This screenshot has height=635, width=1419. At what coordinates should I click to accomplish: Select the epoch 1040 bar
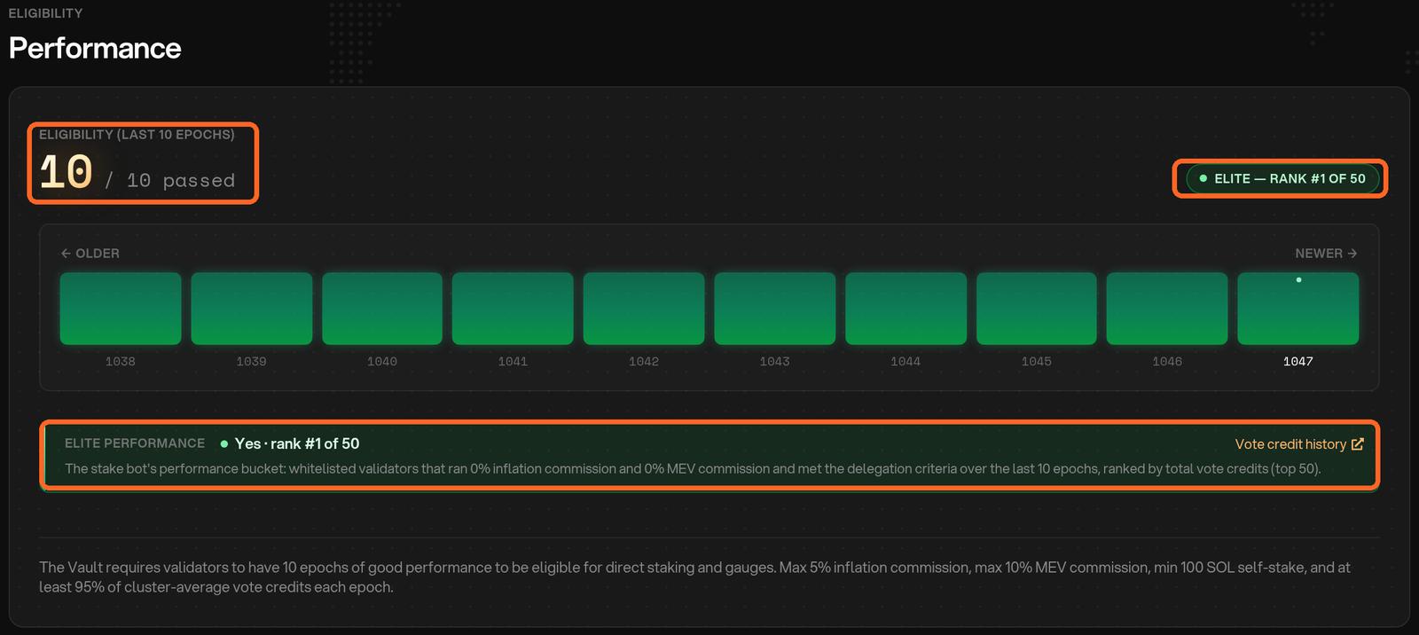tap(382, 309)
